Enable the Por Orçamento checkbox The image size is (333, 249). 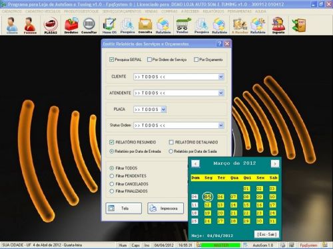click(196, 59)
